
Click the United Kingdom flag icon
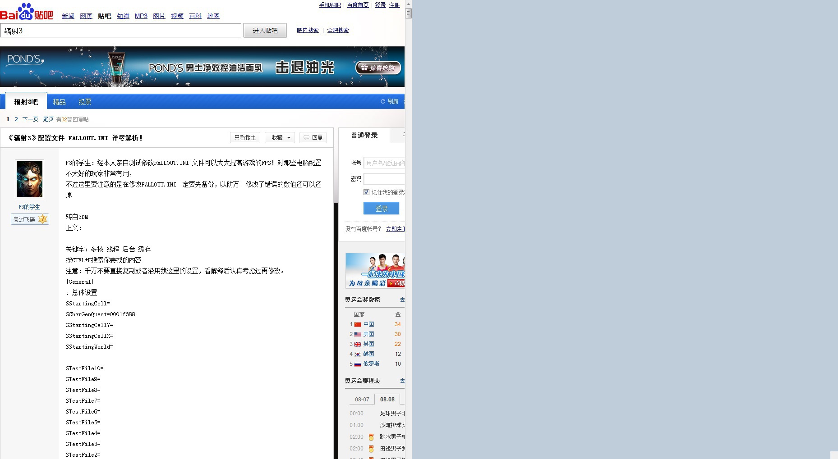358,344
